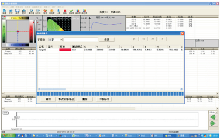
Task: Click the green left arrow at bottom right
Action: click(213, 117)
